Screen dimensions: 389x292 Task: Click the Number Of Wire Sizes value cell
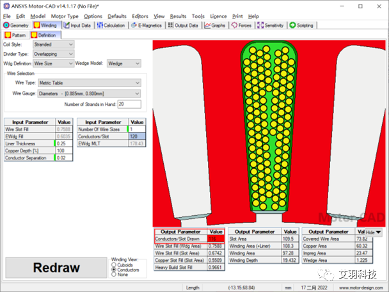[x=137, y=129]
